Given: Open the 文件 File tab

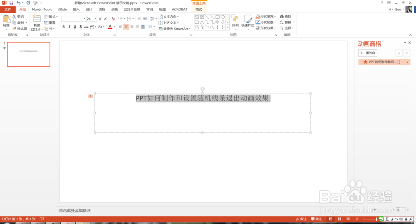Looking at the screenshot, I should click(x=7, y=9).
